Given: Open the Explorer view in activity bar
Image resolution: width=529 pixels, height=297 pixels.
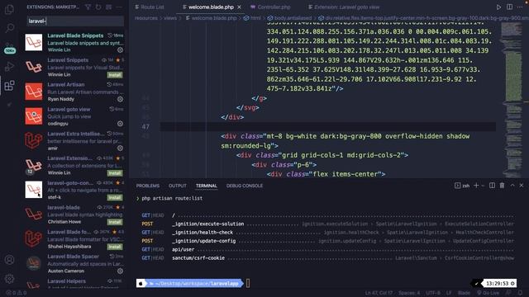Looking at the screenshot, I should point(9,9).
